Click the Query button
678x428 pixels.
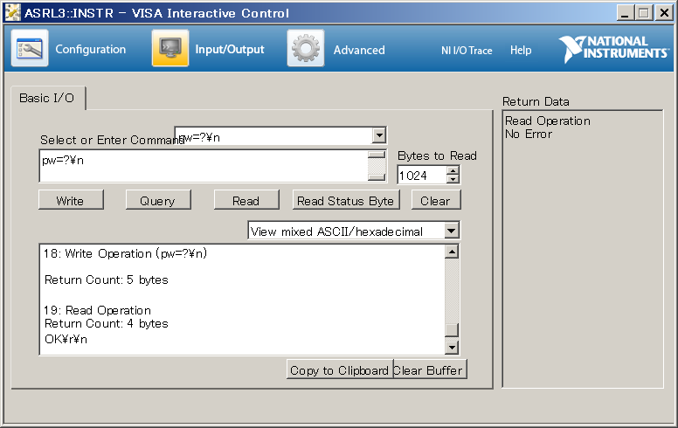[x=158, y=200]
